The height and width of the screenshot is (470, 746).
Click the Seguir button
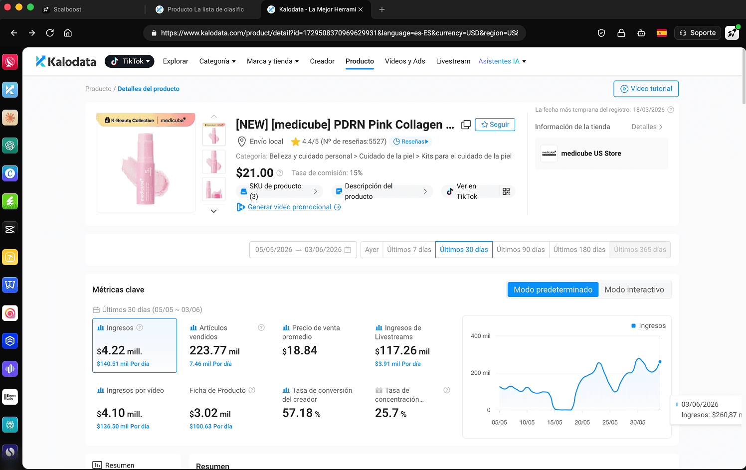click(495, 125)
